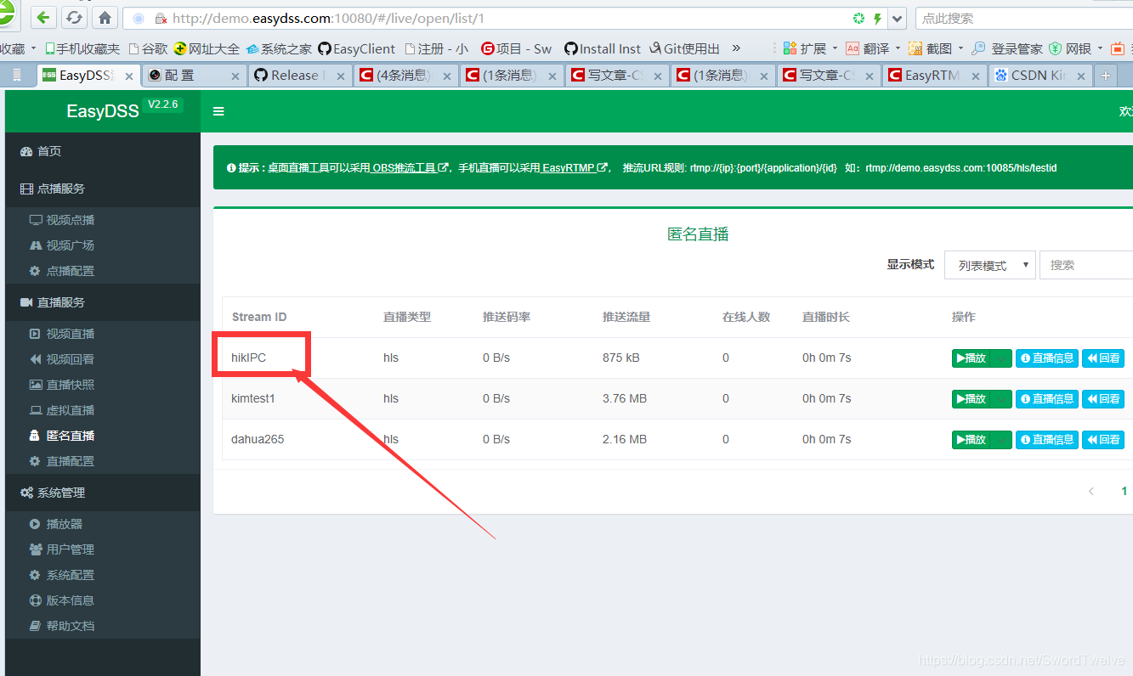
Task: Open 直播快照 in the sidebar
Action: click(102, 385)
